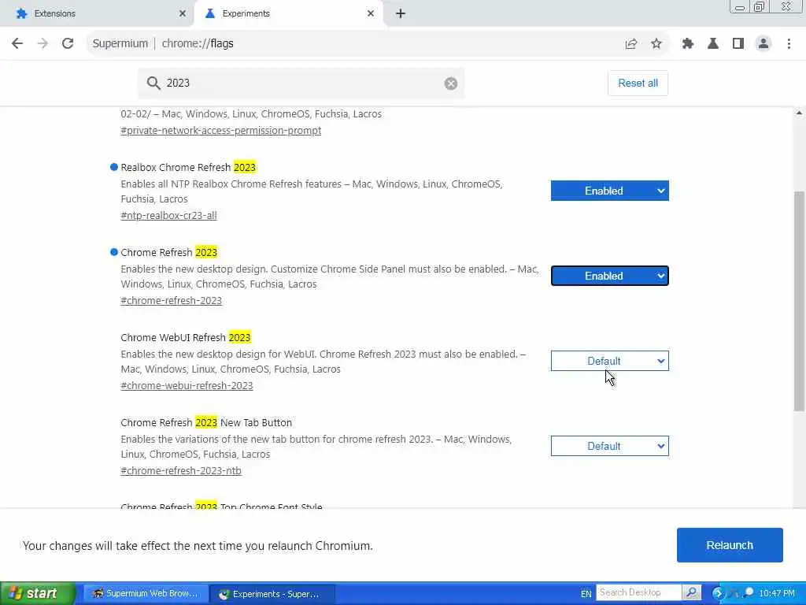Viewport: 806px width, 605px height.
Task: Open the Extensions puzzle icon in toolbar
Action: click(688, 44)
